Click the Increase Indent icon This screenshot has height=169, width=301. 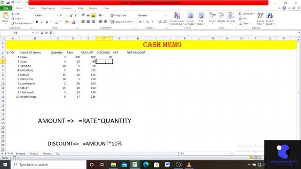[x=105, y=22]
